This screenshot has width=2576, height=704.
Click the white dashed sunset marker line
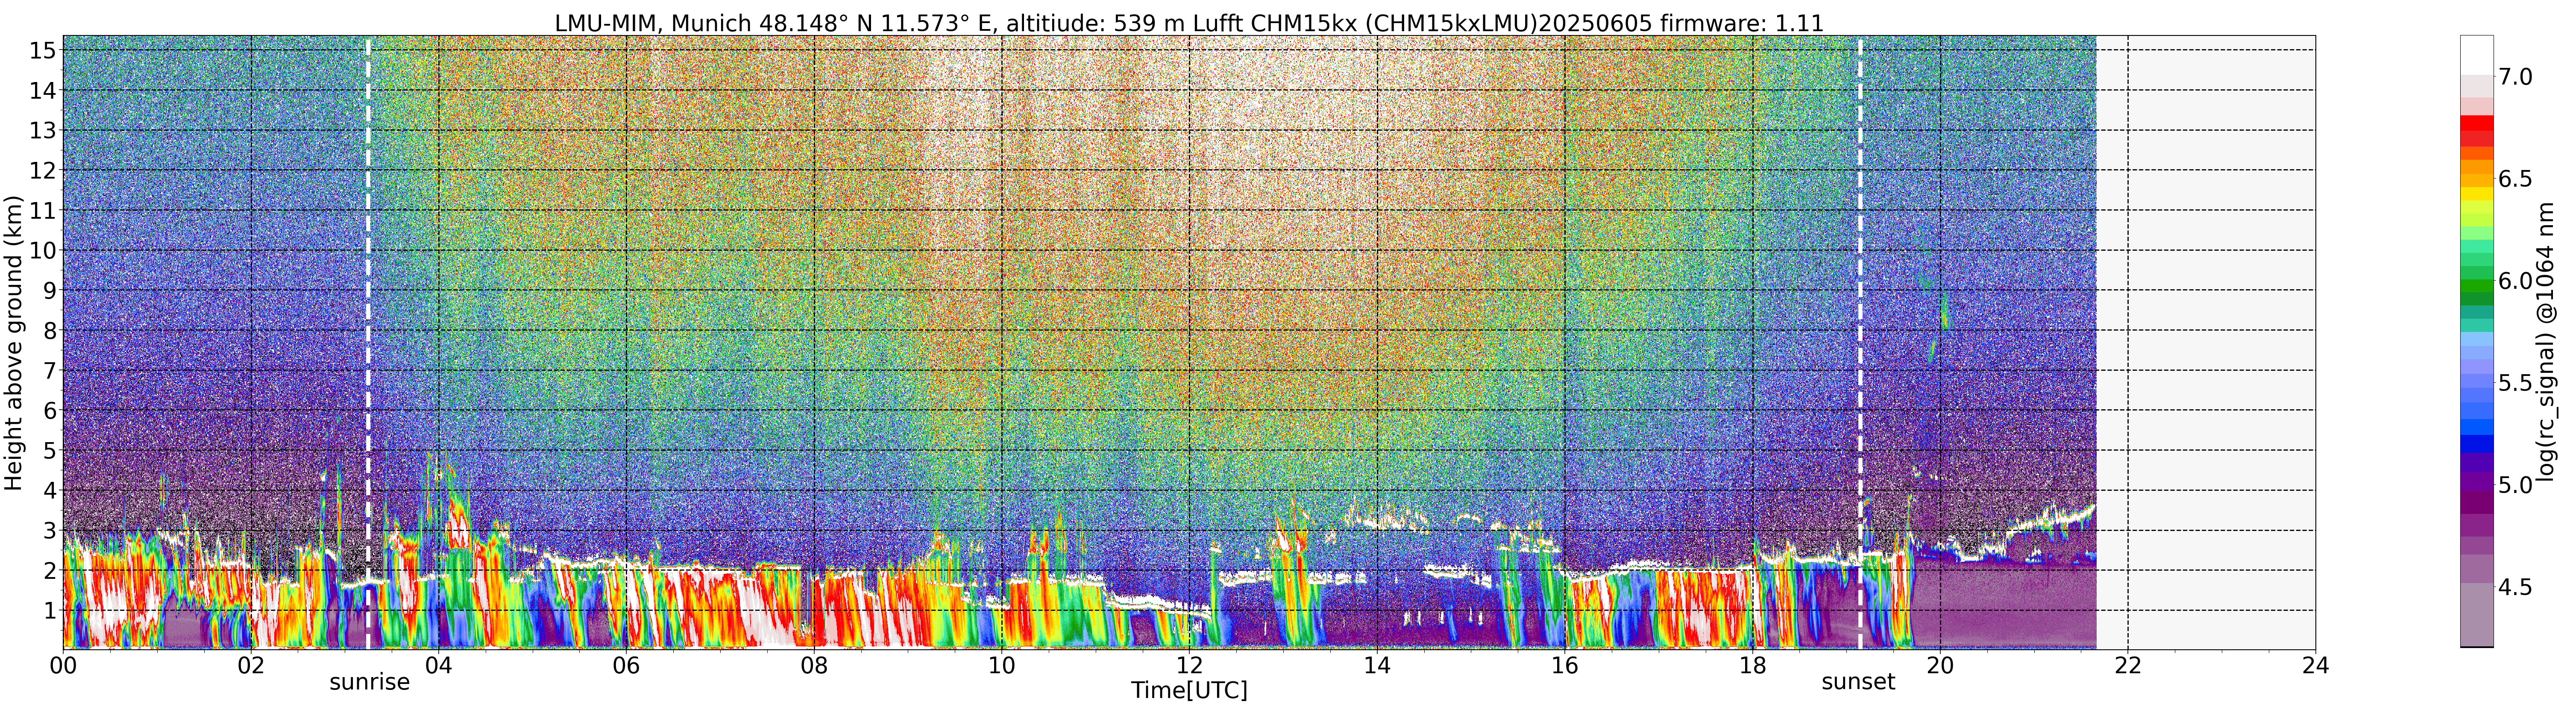tap(1860, 343)
